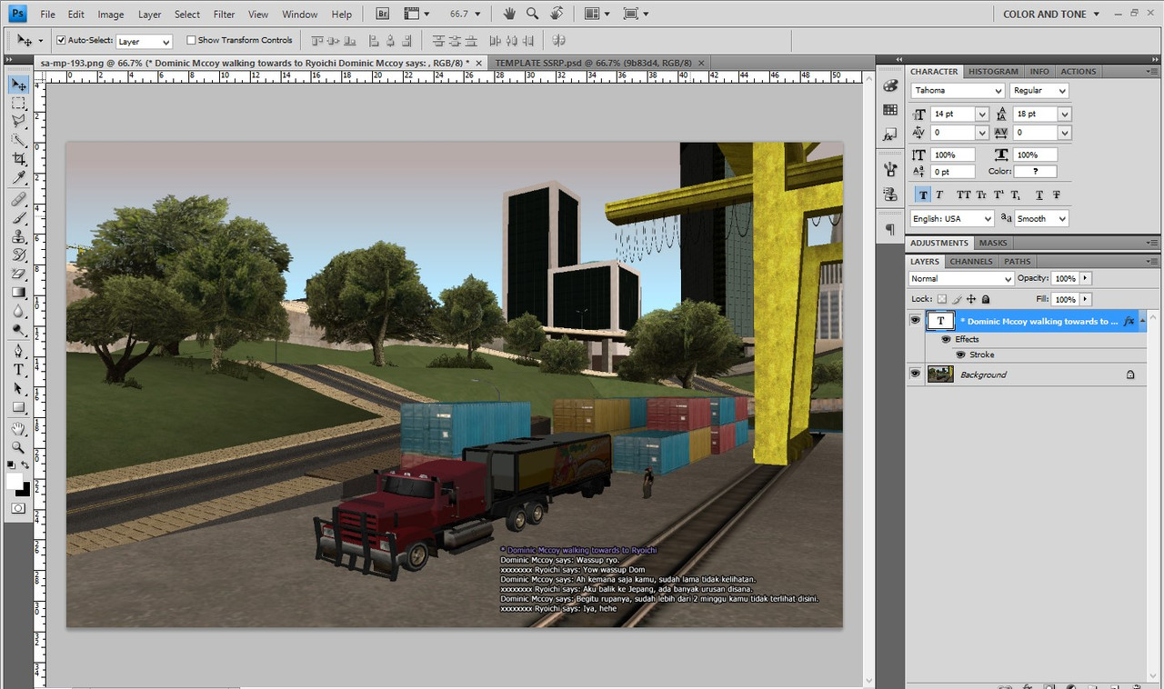Viewport: 1164px width, 689px height.
Task: Select the Healing Brush tool
Action: [18, 199]
